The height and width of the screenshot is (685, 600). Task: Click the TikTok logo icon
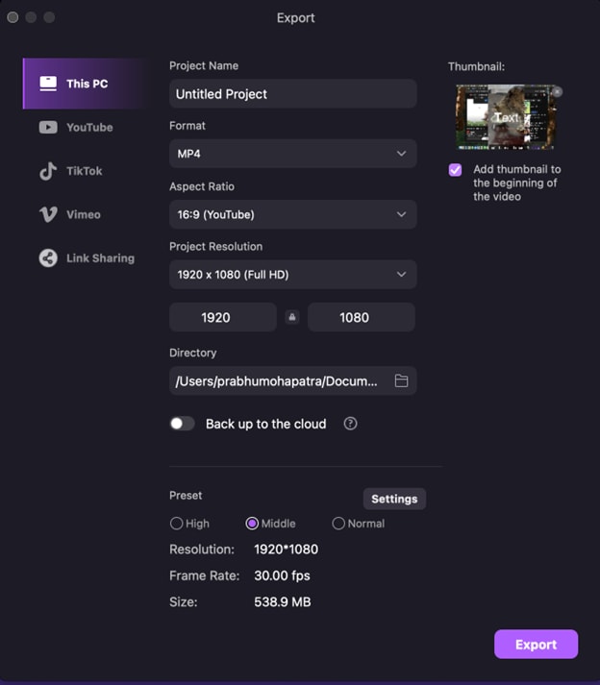48,171
